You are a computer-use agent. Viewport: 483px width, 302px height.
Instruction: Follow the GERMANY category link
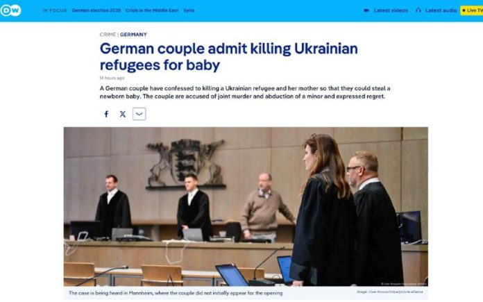[133, 35]
